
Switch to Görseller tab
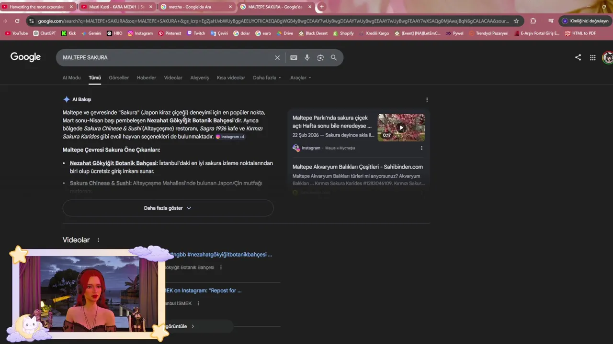(119, 77)
